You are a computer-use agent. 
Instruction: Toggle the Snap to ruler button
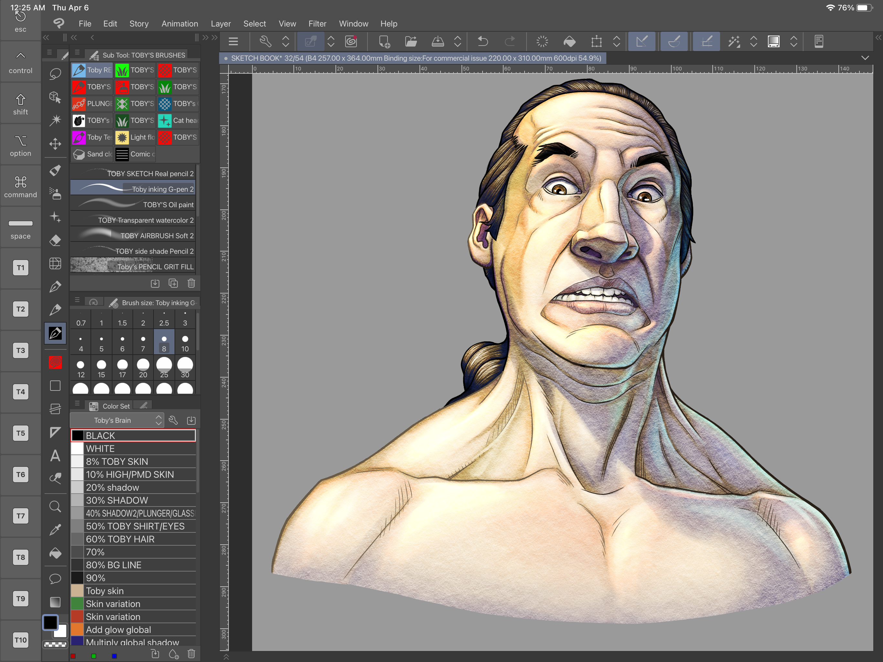[642, 41]
